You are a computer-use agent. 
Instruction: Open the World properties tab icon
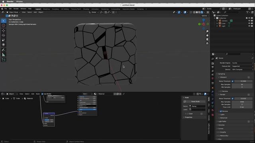coord(212,79)
